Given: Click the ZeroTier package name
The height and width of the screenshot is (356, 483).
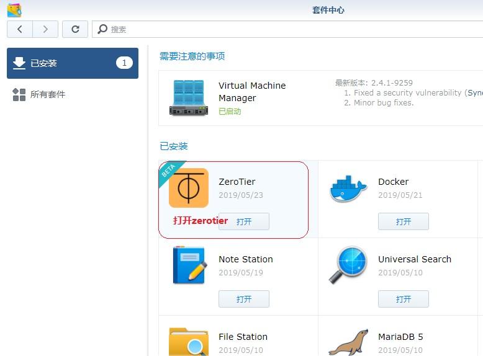Looking at the screenshot, I should pyautogui.click(x=237, y=182).
